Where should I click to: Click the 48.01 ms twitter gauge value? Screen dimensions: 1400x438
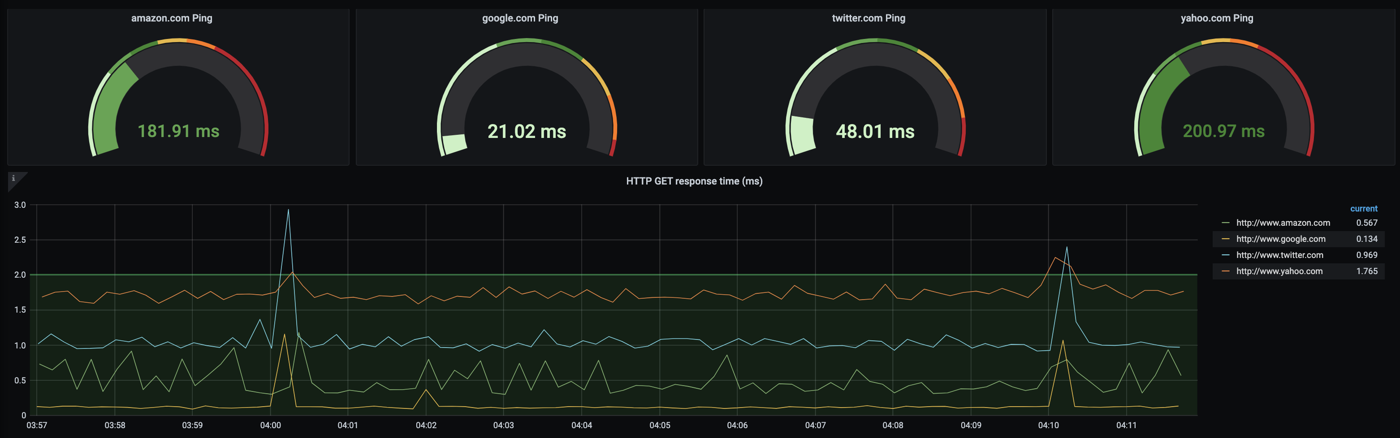875,131
